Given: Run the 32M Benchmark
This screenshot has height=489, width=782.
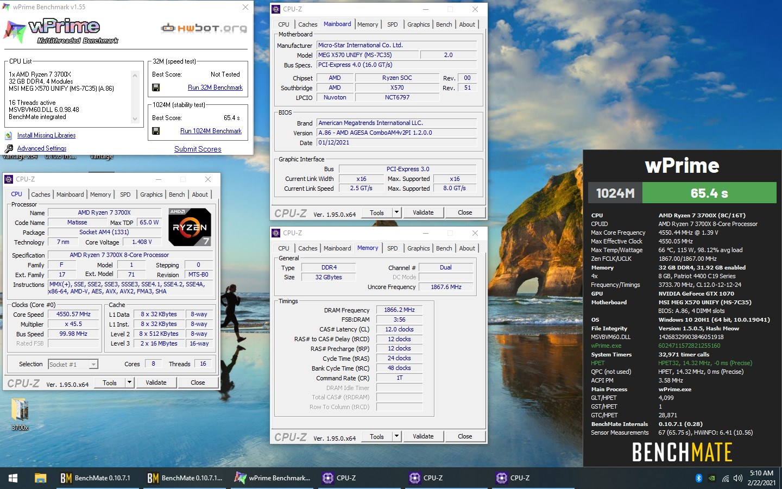Looking at the screenshot, I should [215, 87].
